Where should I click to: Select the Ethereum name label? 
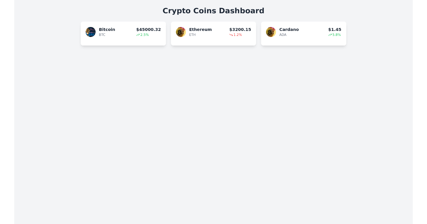[x=200, y=30]
